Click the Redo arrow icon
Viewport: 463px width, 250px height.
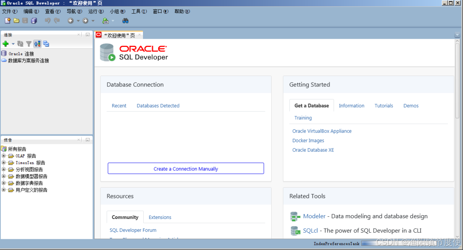(x=57, y=21)
